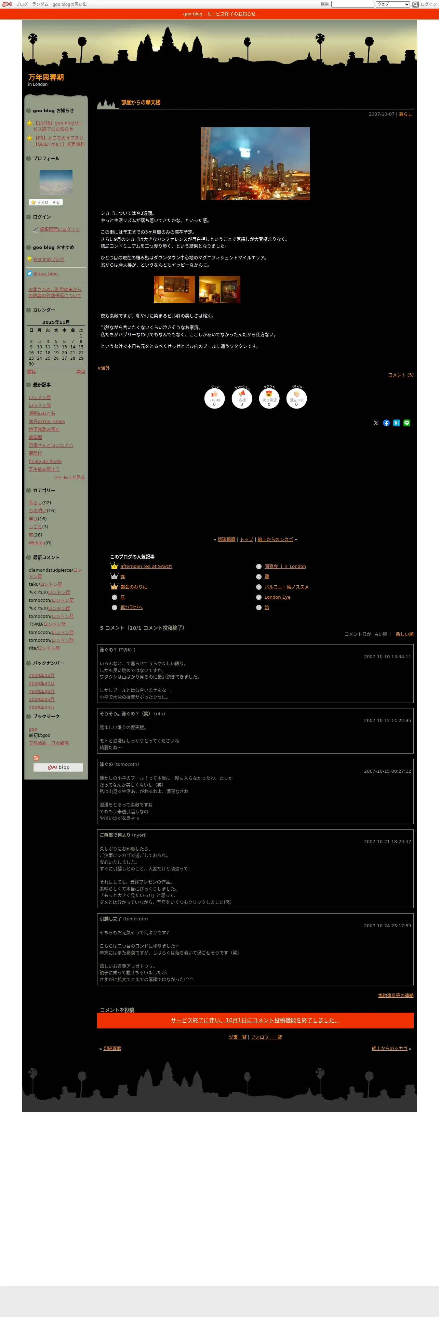Open the 天然偏救 日々雑感 bookmark
This screenshot has width=439, height=1317.
coord(49,743)
